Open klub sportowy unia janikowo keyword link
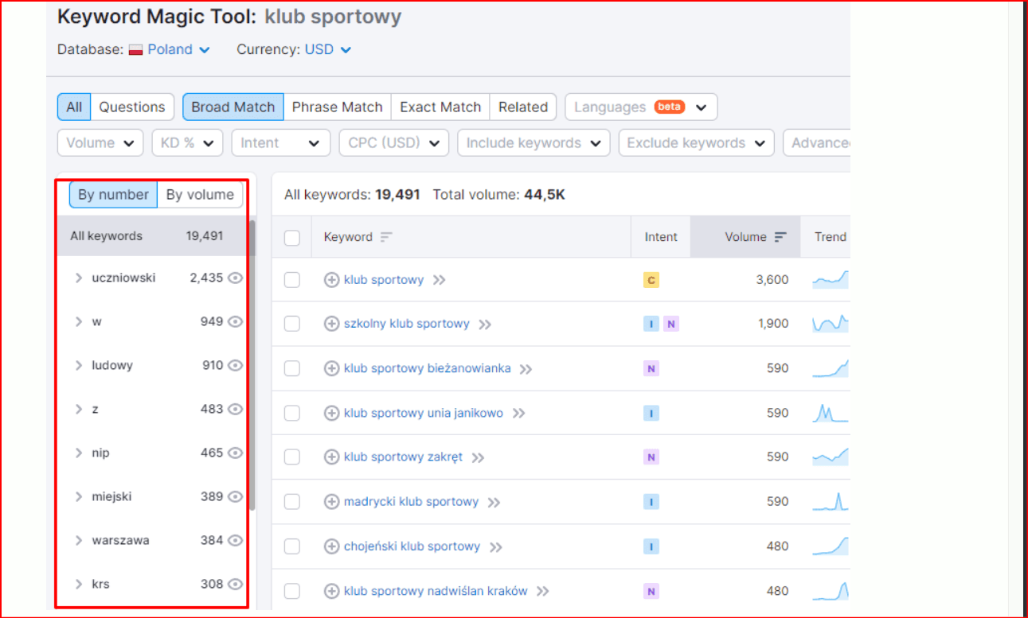This screenshot has width=1028, height=618. pyautogui.click(x=423, y=413)
